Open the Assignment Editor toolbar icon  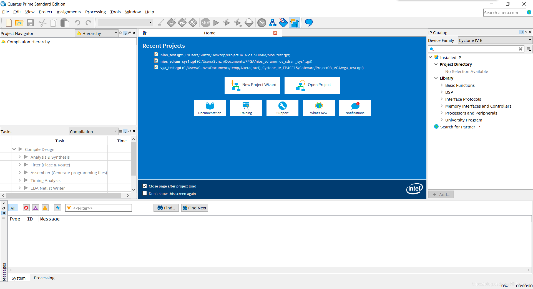pos(171,23)
